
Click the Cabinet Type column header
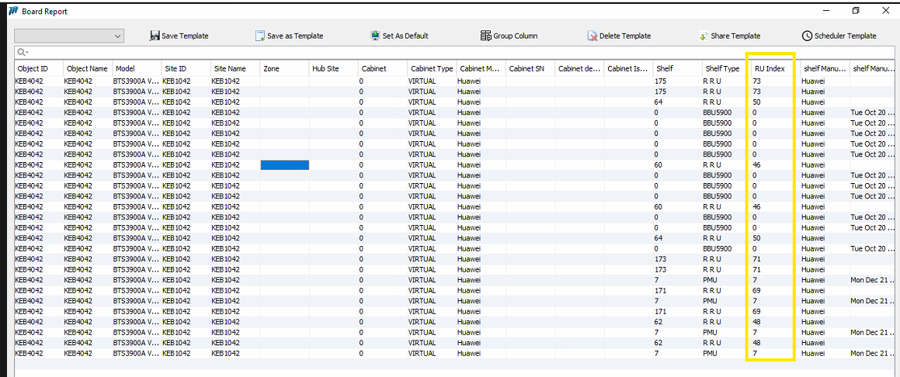[431, 69]
